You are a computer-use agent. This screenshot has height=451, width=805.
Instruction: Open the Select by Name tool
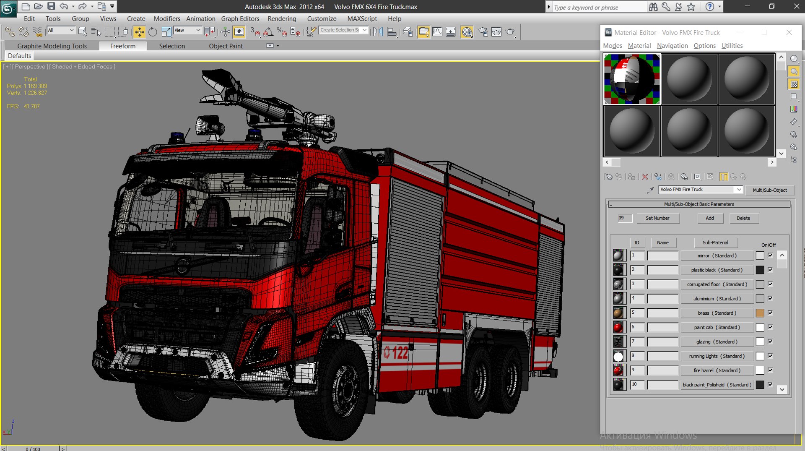[96, 32]
